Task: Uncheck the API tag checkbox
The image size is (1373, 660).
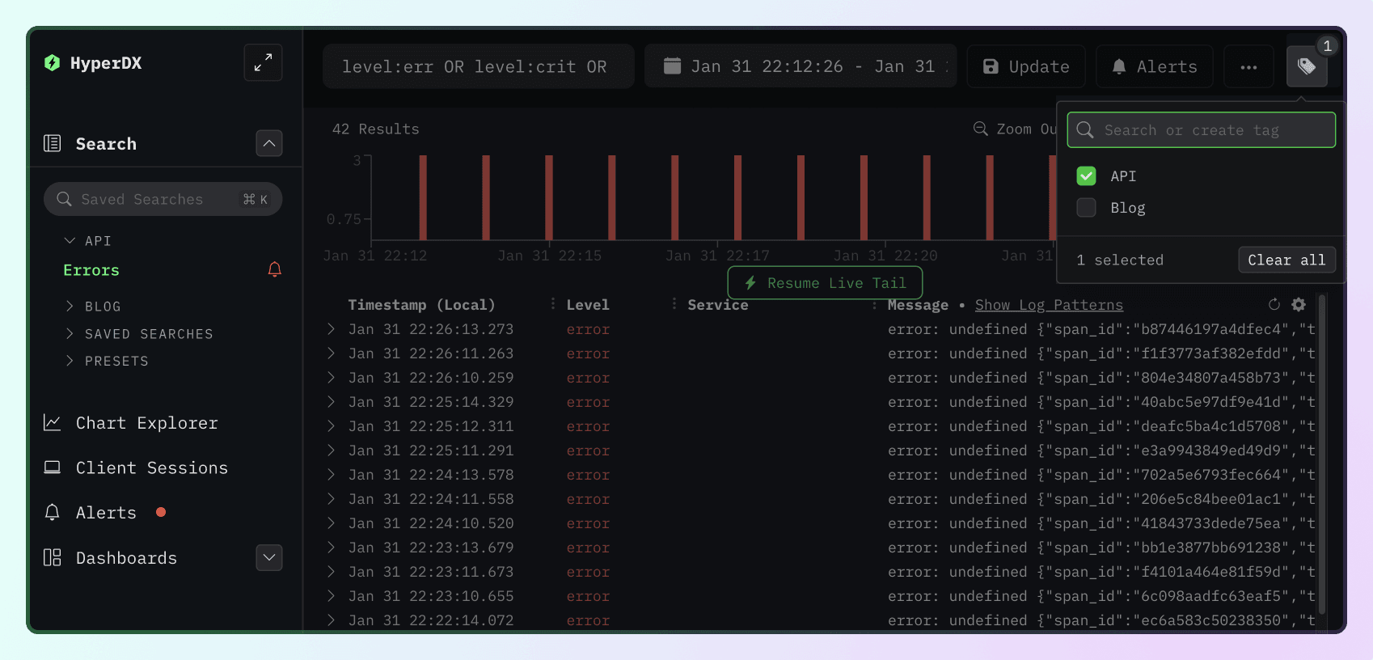Action: (1086, 176)
